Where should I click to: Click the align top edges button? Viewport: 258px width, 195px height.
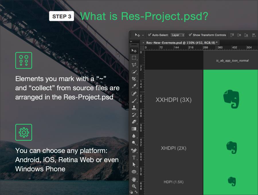232,35
